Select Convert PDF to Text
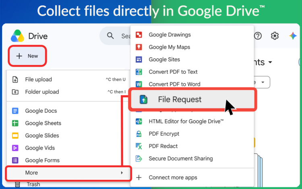The width and height of the screenshot is (302, 189). point(192,72)
